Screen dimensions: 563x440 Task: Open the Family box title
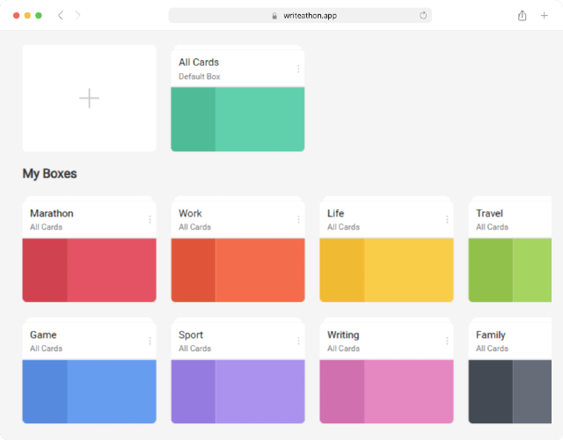point(491,334)
